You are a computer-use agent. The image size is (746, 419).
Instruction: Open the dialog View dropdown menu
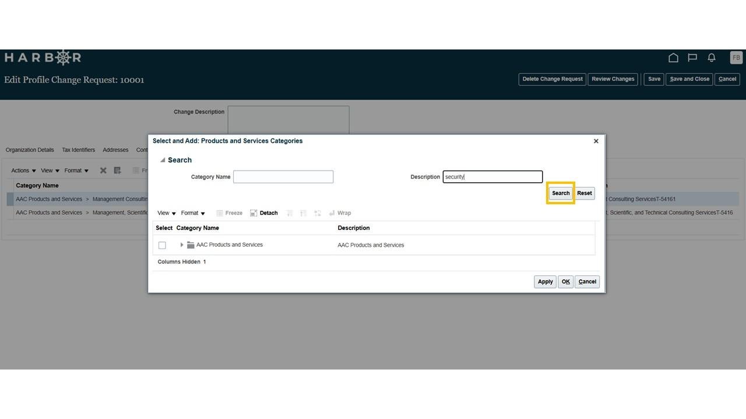[x=167, y=213]
